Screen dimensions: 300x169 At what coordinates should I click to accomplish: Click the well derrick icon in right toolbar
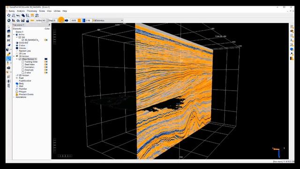[292, 40]
